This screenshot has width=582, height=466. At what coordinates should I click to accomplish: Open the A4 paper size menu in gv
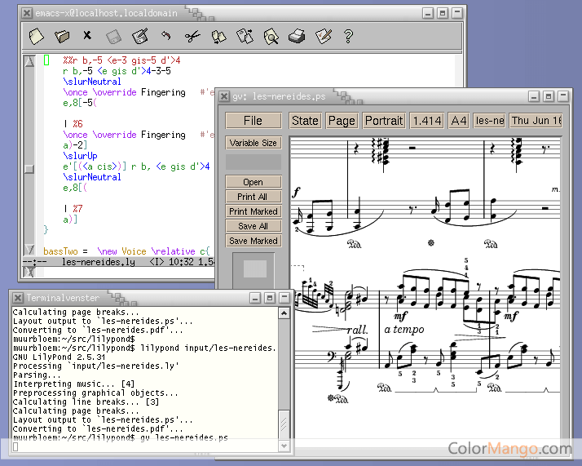point(458,121)
